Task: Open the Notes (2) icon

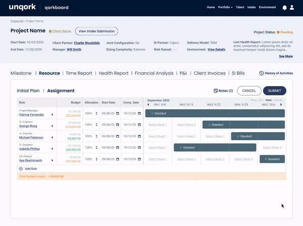Action: point(216,91)
